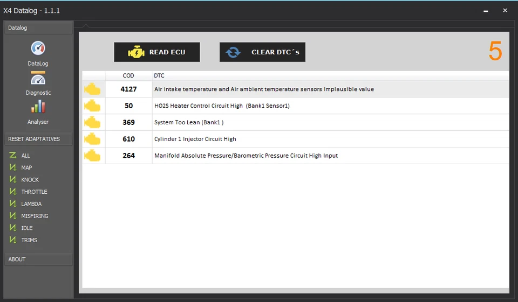Select 'System Too Lean (Bank1)' description
Screen dimensions: 518x302
(189, 122)
